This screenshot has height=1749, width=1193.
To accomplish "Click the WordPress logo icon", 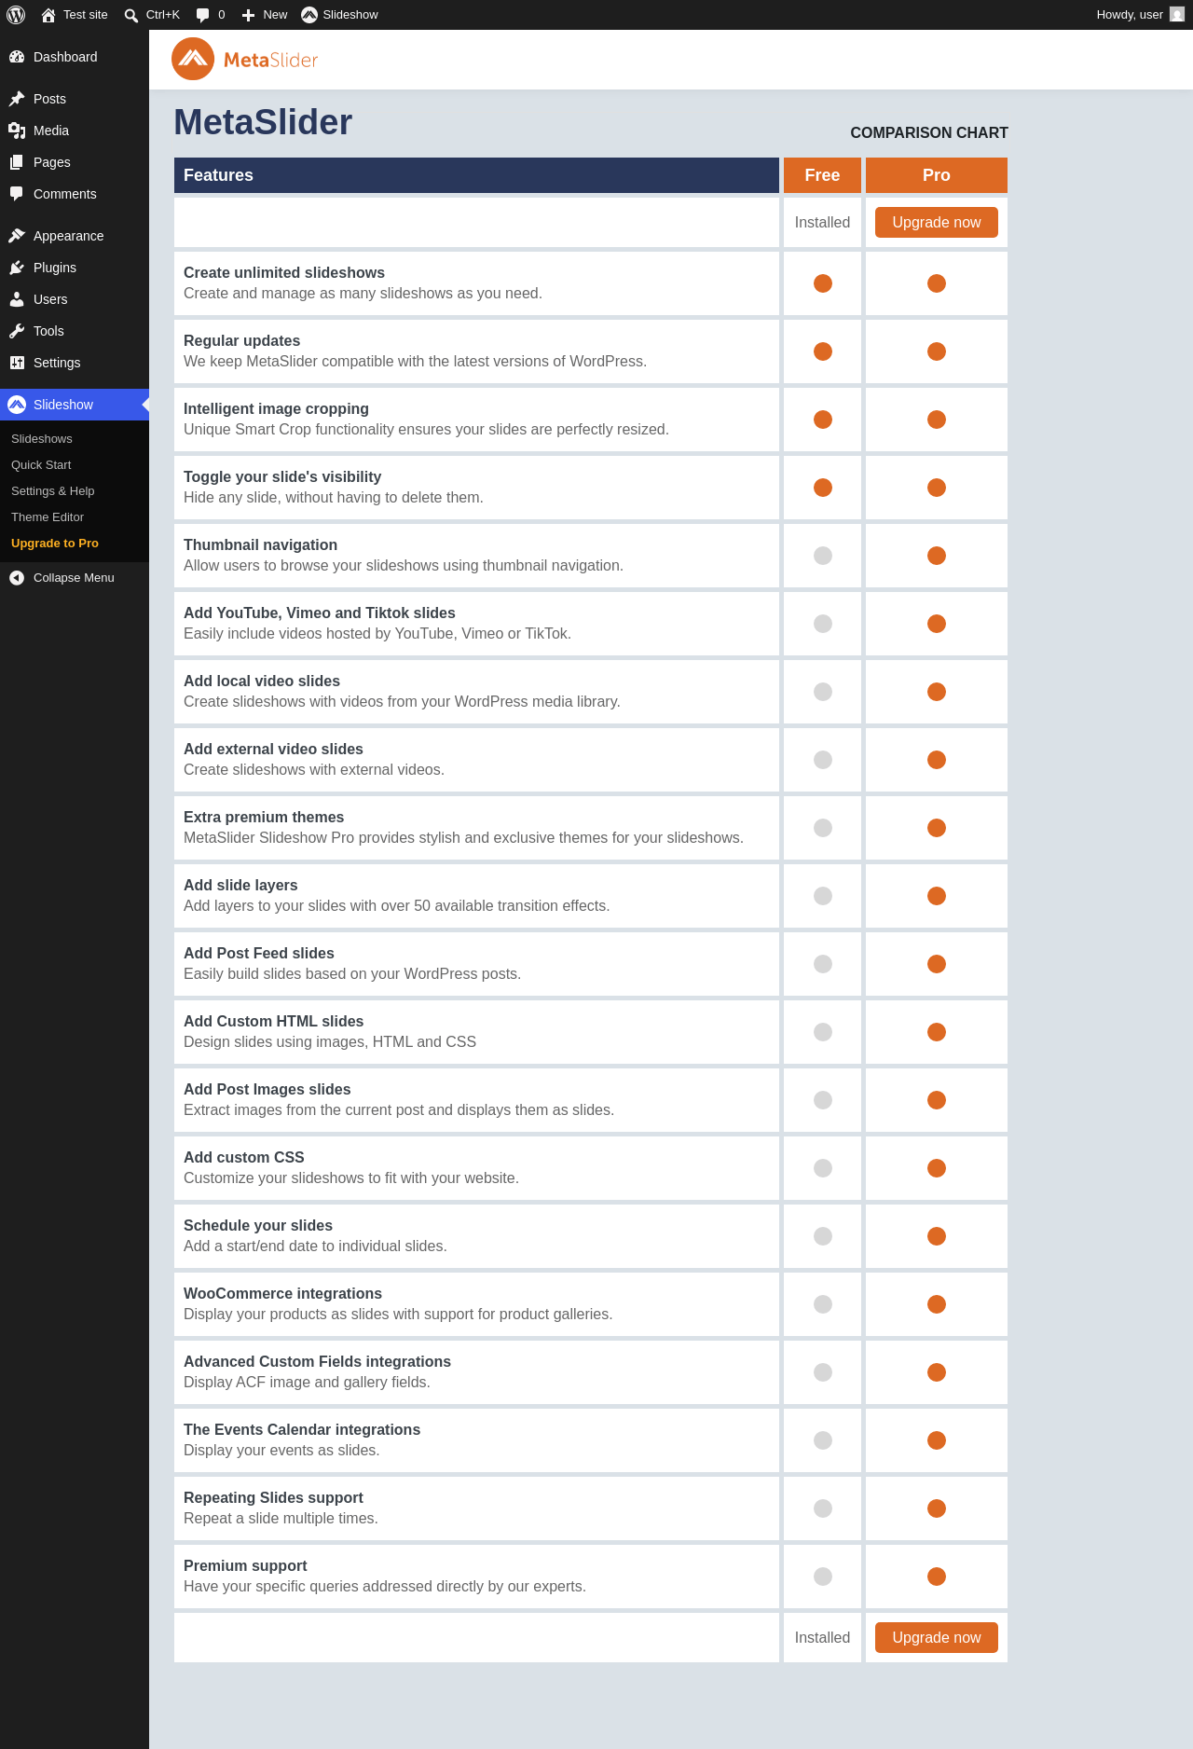I will (x=16, y=15).
